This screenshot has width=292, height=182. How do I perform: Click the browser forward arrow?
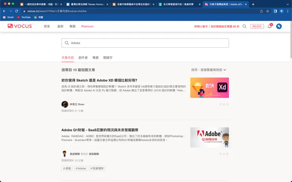pyautogui.click(x=10, y=11)
